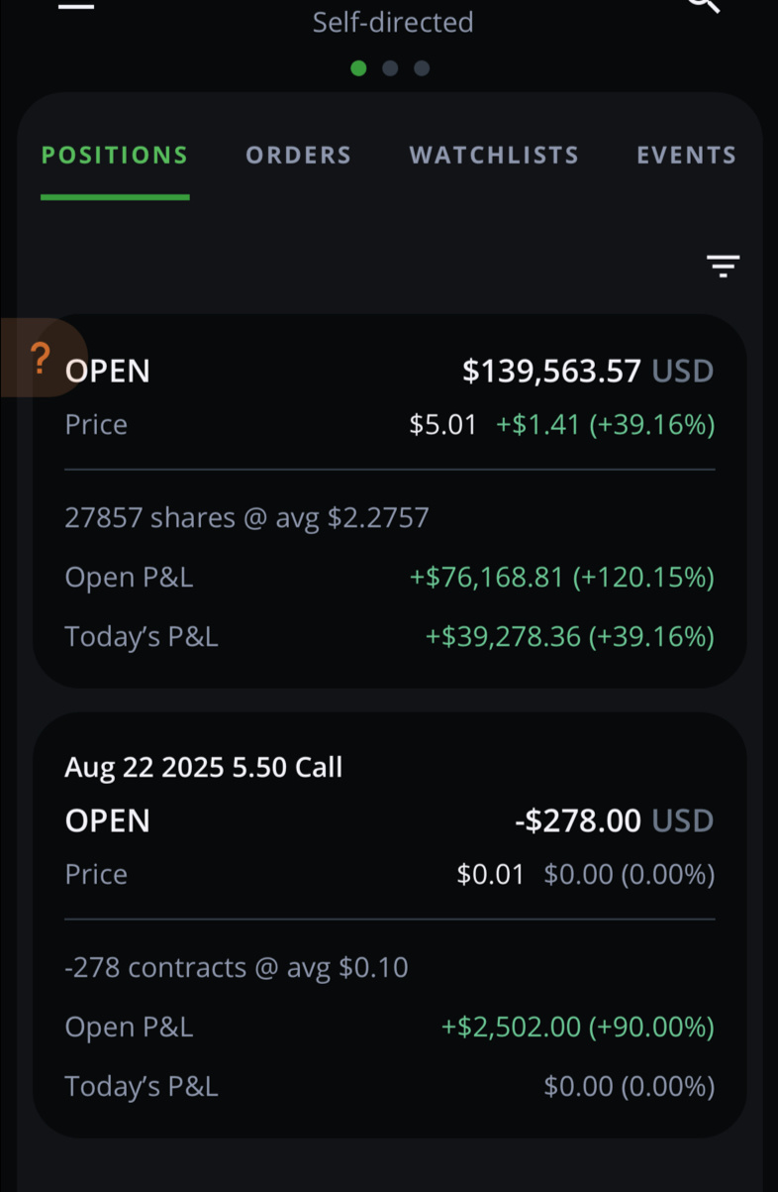Image resolution: width=778 pixels, height=1192 pixels.
Task: Tap the -278 contracts average line
Action: point(237,967)
